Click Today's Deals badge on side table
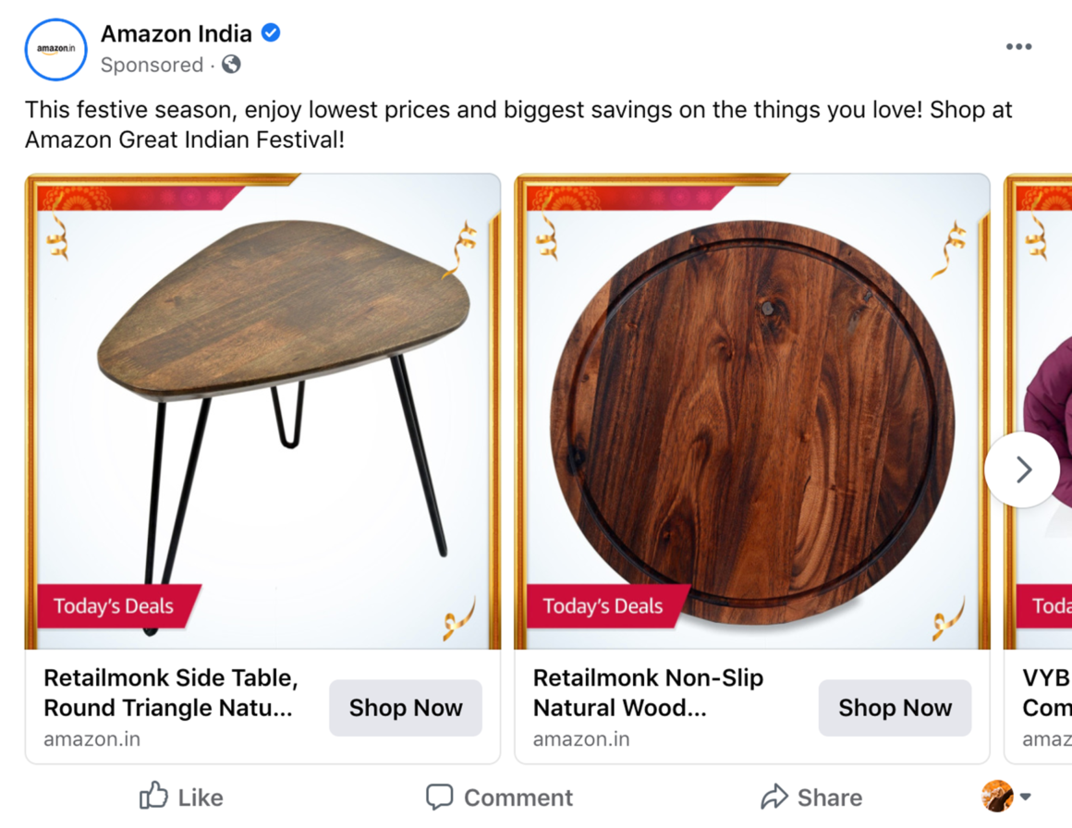The height and width of the screenshot is (828, 1072). point(114,606)
